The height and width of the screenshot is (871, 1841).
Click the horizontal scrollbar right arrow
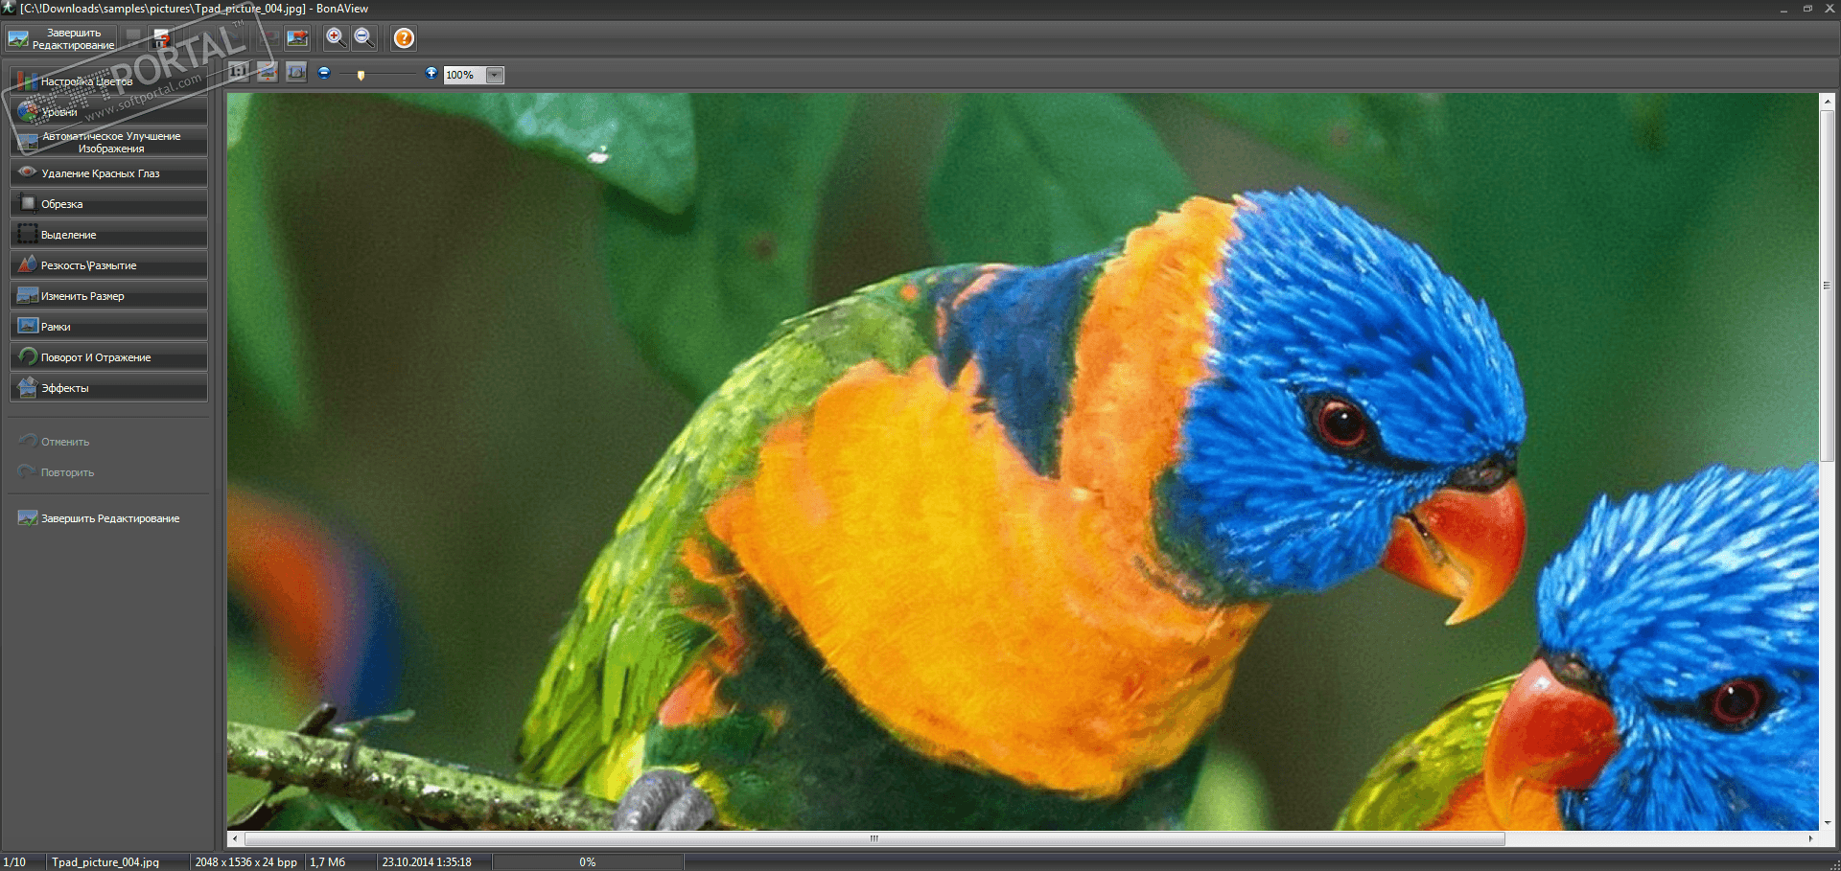point(1810,838)
